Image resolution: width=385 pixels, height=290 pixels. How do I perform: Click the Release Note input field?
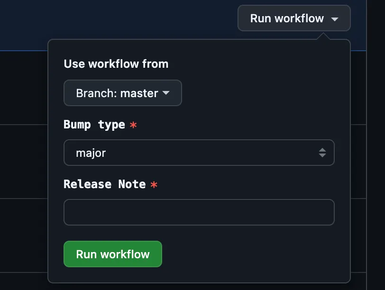click(199, 212)
